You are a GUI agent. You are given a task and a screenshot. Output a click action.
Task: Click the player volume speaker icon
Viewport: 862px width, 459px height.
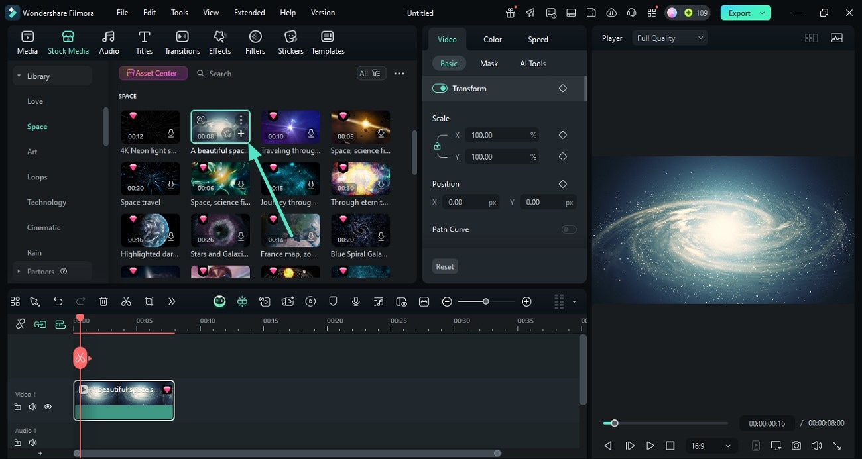[x=816, y=446]
